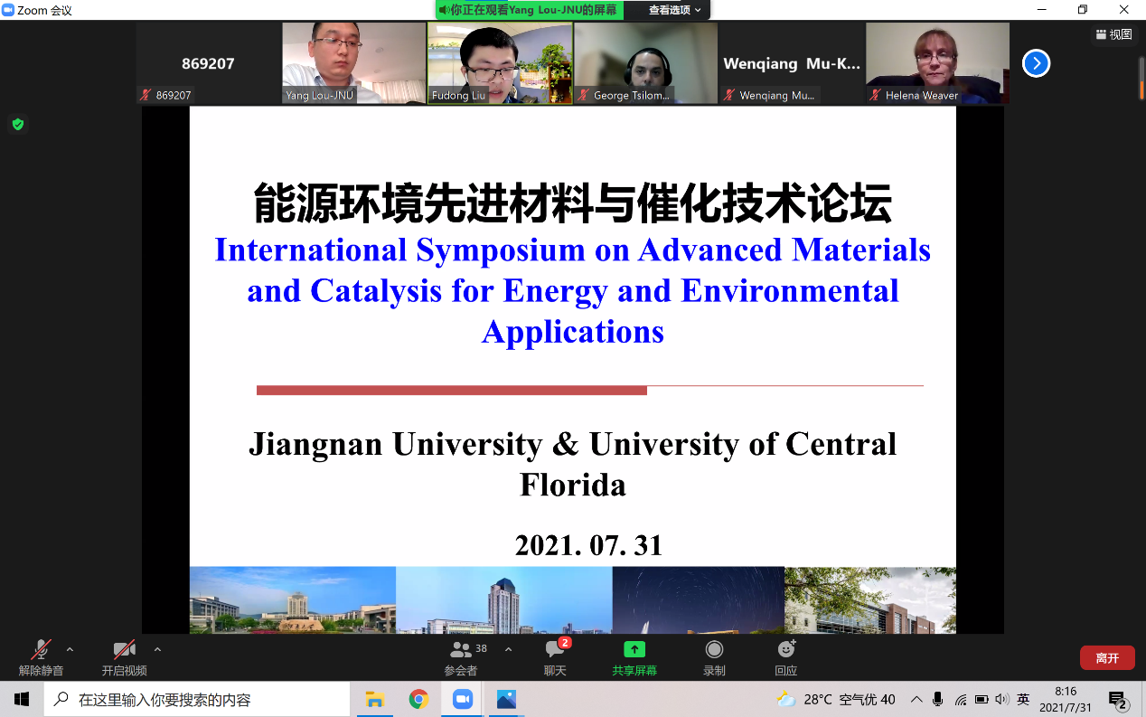Open the 查看选项 view options dropdown
This screenshot has height=717, width=1146.
674,10
